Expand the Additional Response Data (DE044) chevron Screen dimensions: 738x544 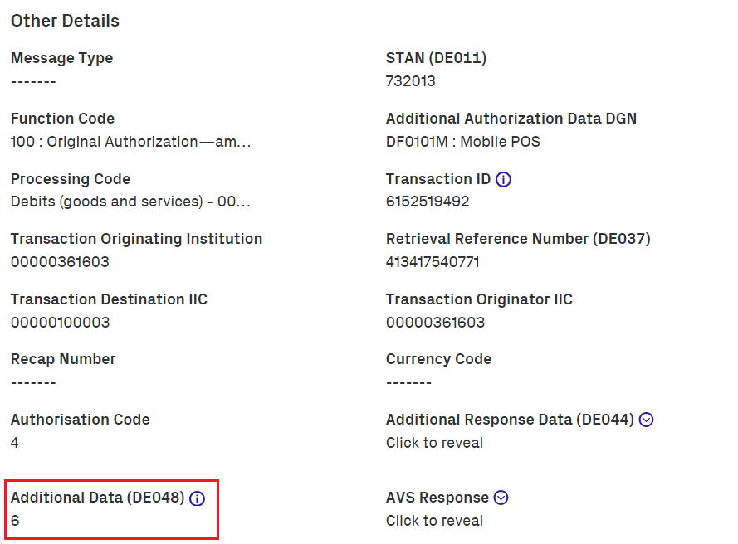click(647, 420)
